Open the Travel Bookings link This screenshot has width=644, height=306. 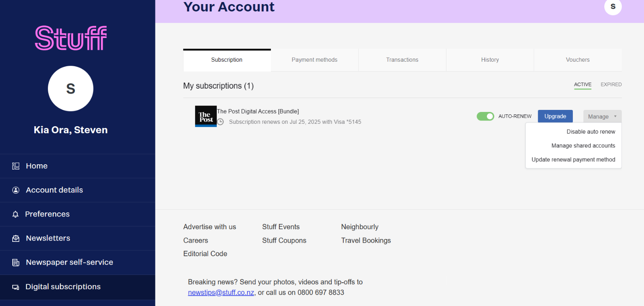366,241
